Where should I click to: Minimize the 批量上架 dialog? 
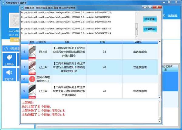point(145,7)
